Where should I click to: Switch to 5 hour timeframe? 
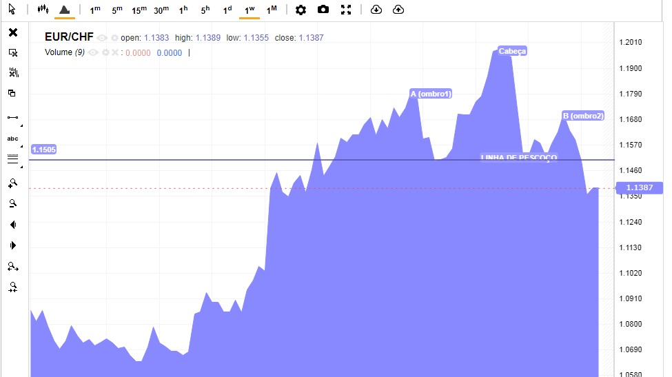tap(205, 10)
